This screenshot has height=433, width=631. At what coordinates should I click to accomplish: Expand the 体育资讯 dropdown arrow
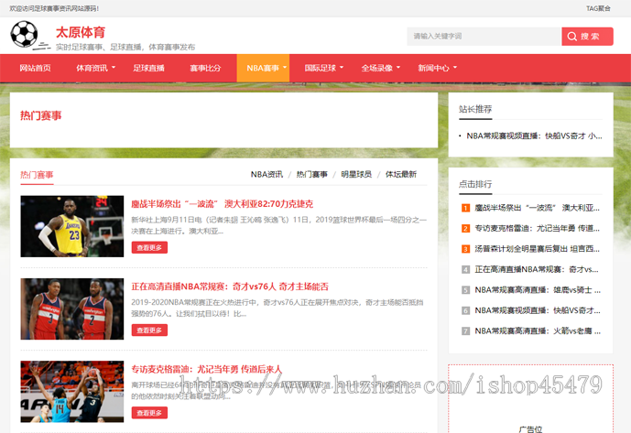pyautogui.click(x=114, y=68)
